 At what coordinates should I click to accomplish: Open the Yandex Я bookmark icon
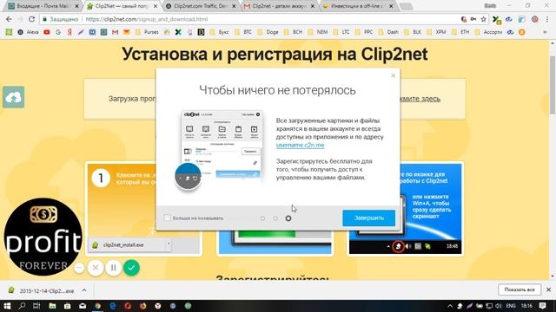(69, 32)
